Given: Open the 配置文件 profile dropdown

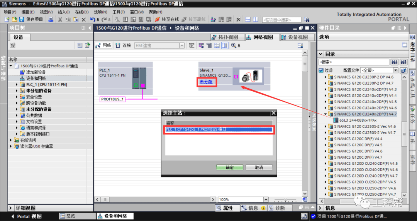Looking at the screenshot, I should click(395, 70).
